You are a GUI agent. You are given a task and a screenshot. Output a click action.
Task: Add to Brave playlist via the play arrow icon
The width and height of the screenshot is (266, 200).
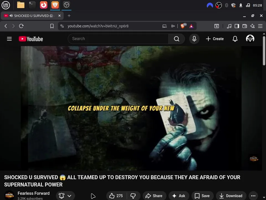173,26
